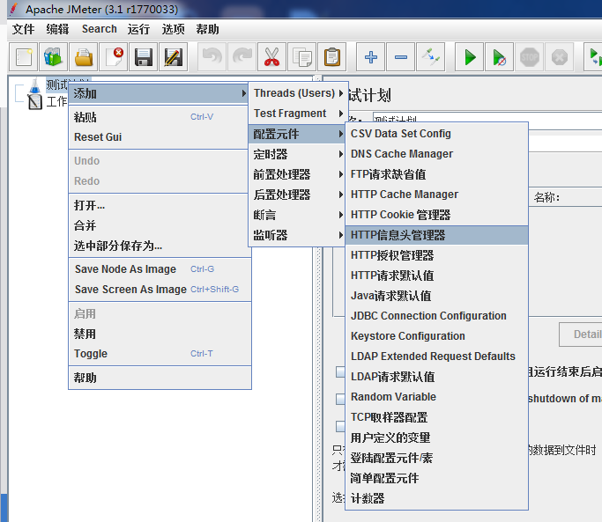Open the Templates toolbar icon

(x=54, y=57)
